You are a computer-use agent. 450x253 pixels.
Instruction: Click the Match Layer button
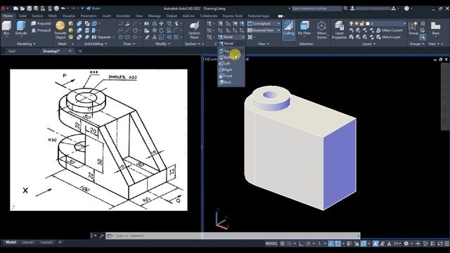click(388, 37)
